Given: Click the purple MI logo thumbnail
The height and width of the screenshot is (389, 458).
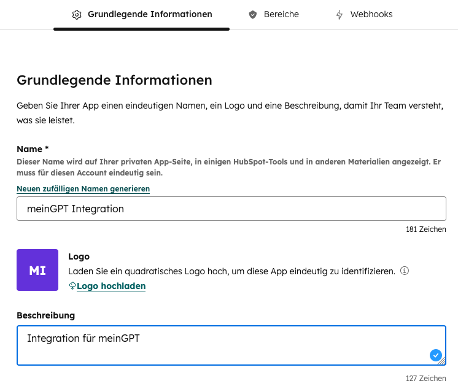Looking at the screenshot, I should [37, 270].
